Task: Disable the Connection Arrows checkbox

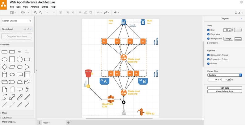Action: 209,55
